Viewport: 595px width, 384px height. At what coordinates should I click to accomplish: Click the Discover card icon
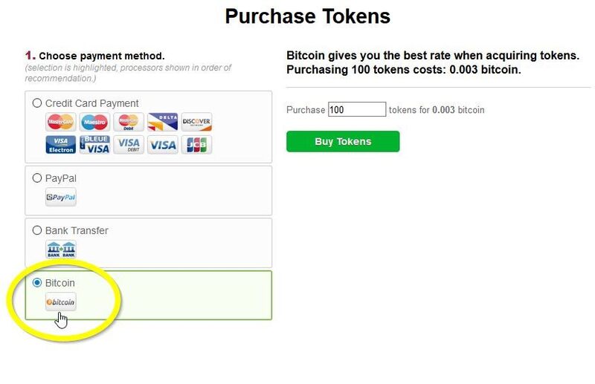pyautogui.click(x=196, y=122)
